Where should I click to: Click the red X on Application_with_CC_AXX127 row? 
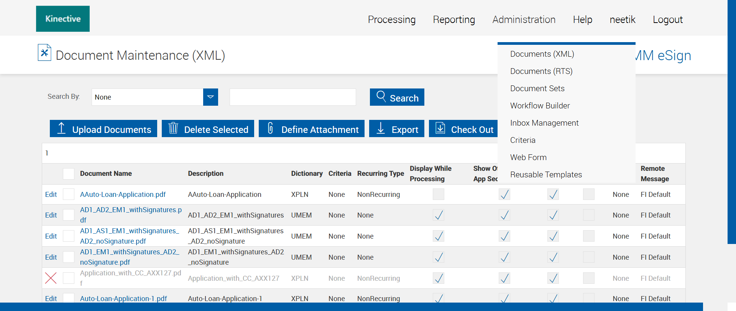(51, 278)
